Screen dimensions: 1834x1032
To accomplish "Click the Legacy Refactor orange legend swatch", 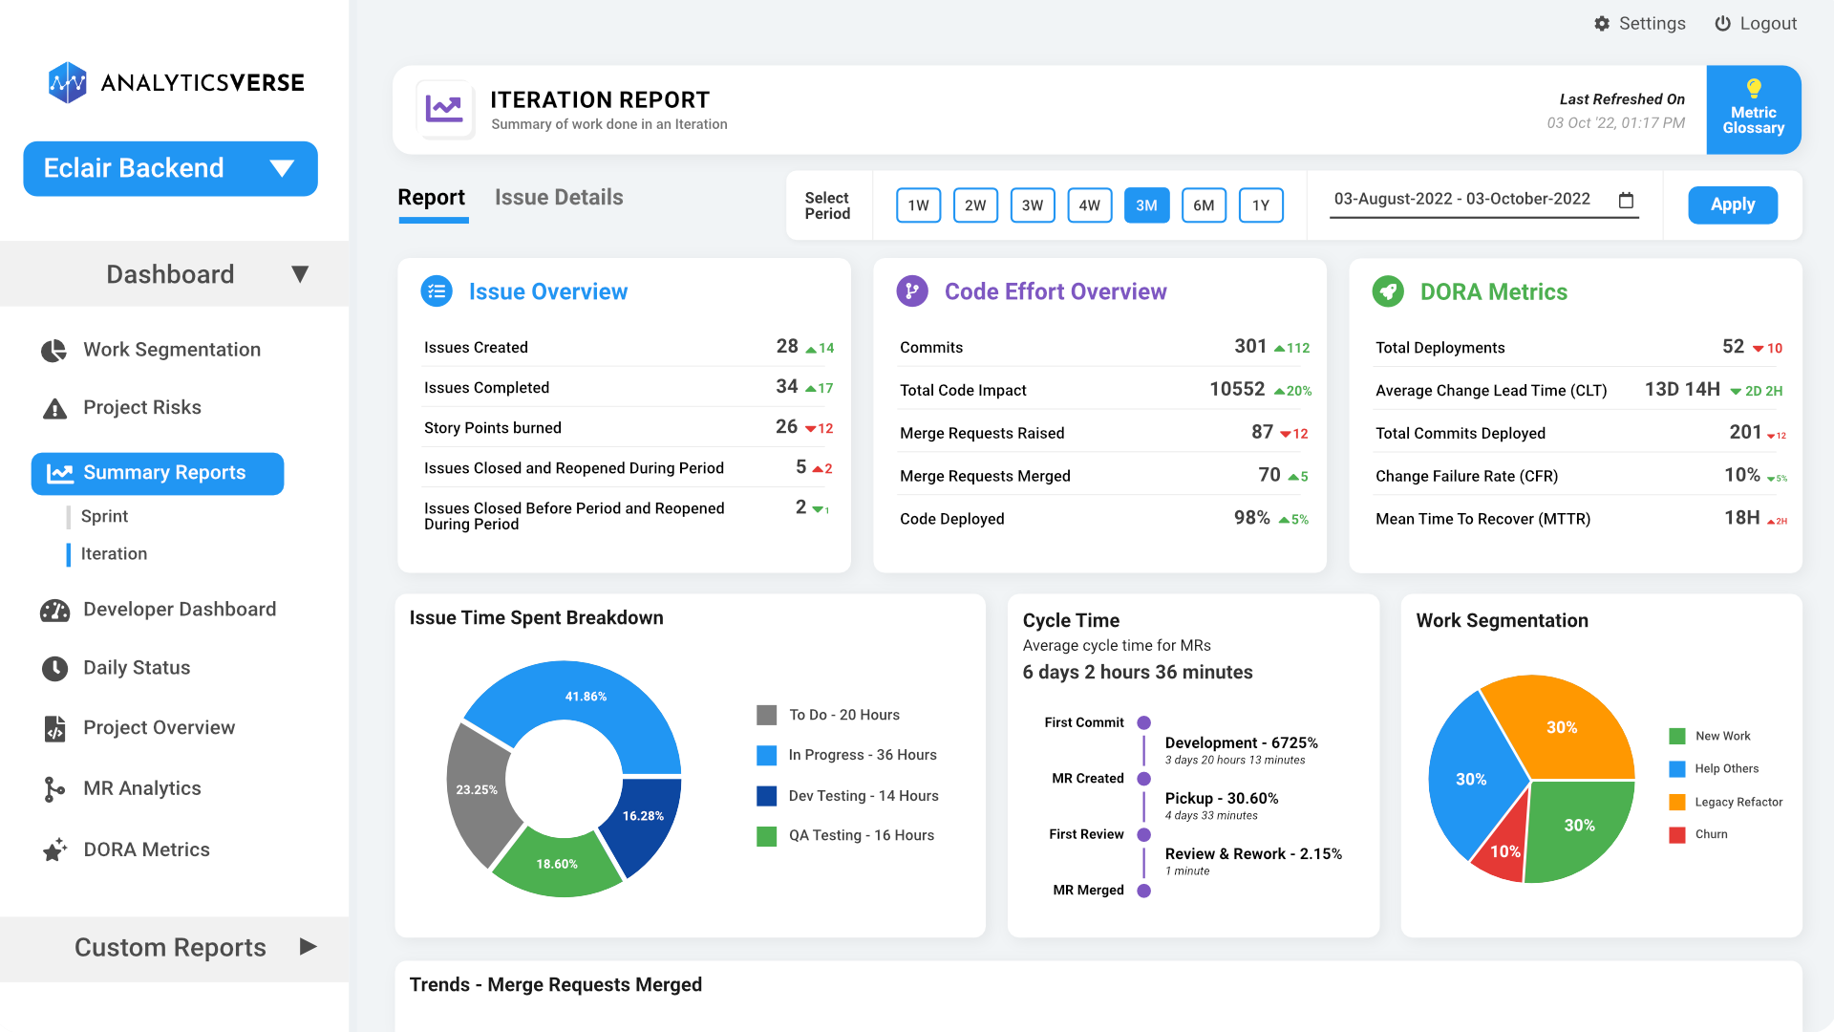I will coord(1677,802).
